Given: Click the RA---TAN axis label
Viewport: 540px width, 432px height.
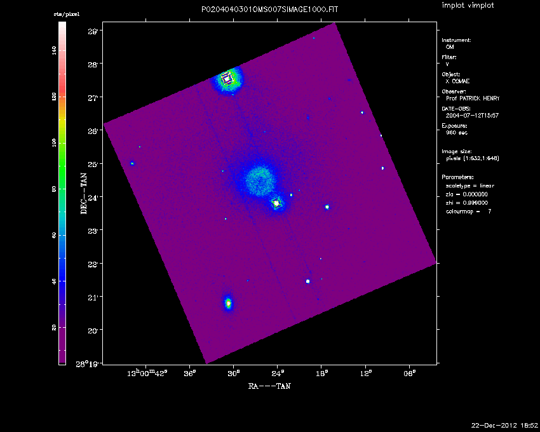Looking at the screenshot, I should coord(269,386).
